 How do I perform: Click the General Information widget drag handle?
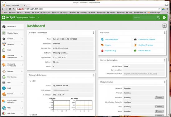click(x=93, y=33)
